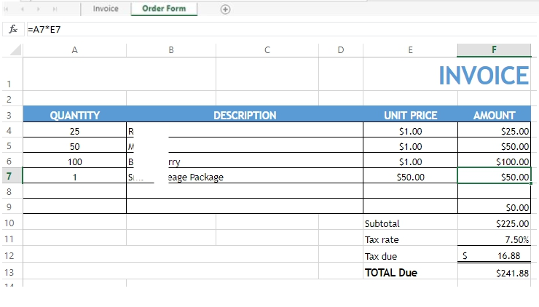The width and height of the screenshot is (539, 307).
Task: Select row 9 header
Action: (x=12, y=207)
